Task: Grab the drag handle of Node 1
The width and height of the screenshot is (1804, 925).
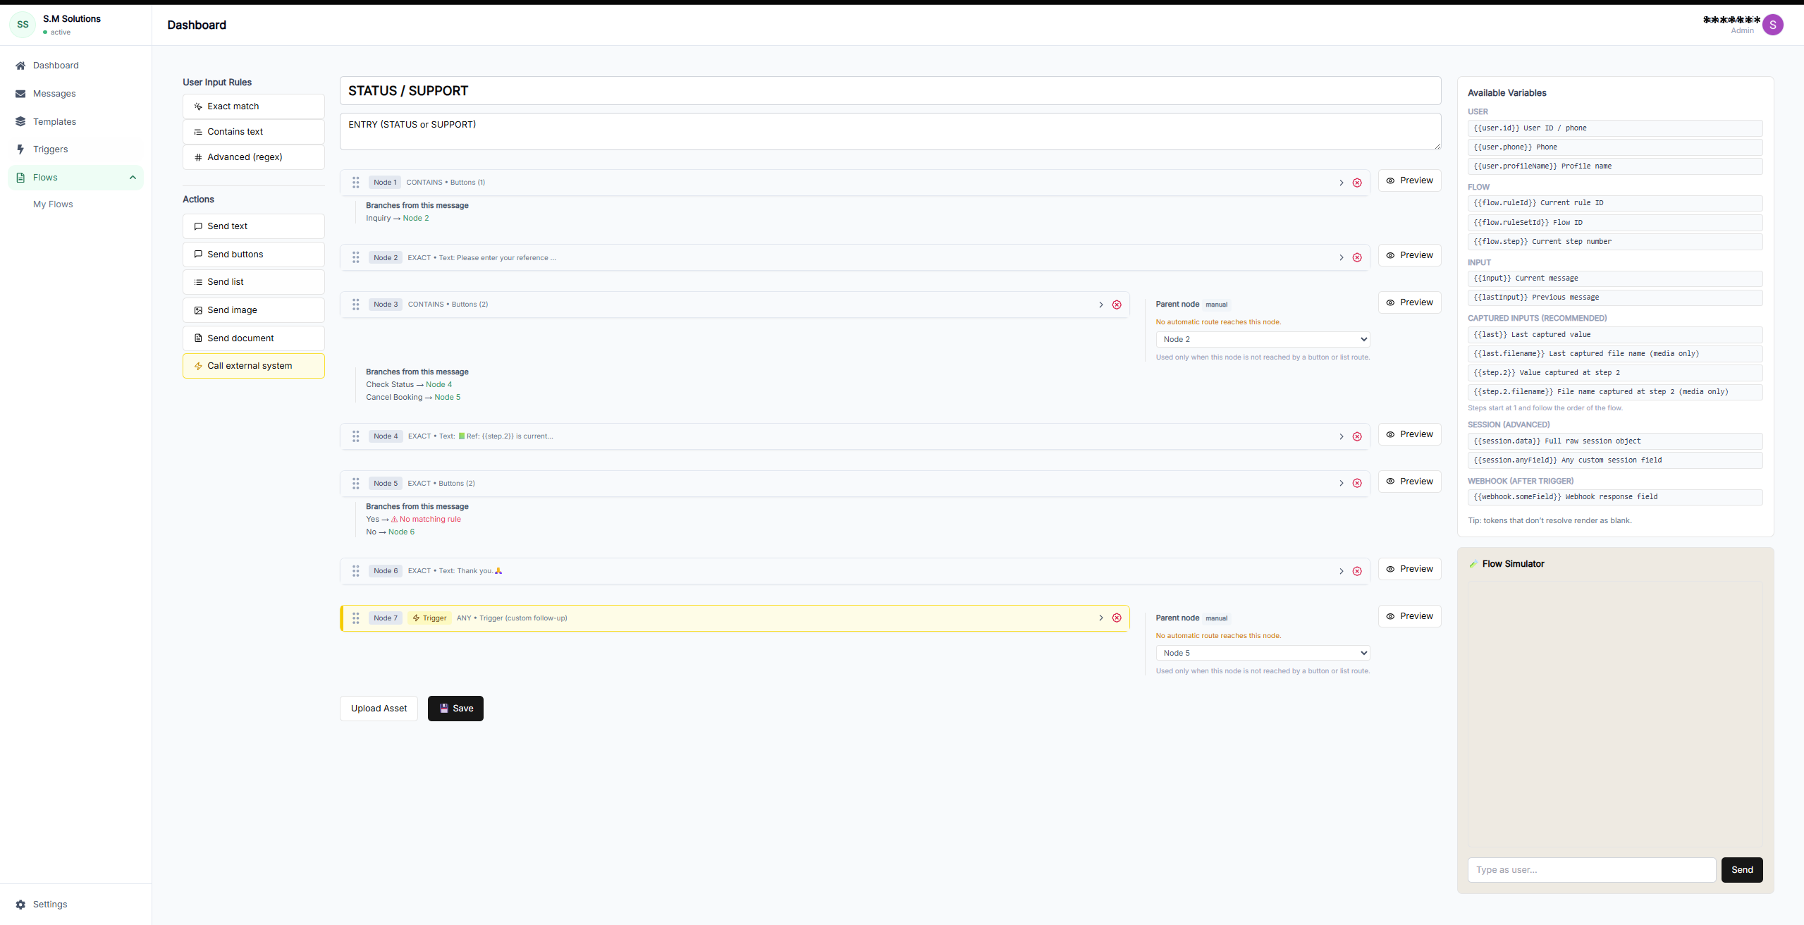Action: [x=356, y=183]
